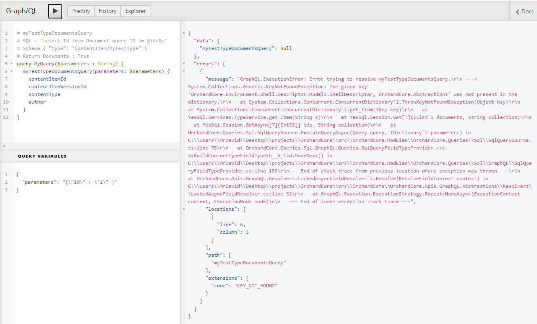This screenshot has width=537, height=324.
Task: Click the GraphiQL logo
Action: pos(21,11)
